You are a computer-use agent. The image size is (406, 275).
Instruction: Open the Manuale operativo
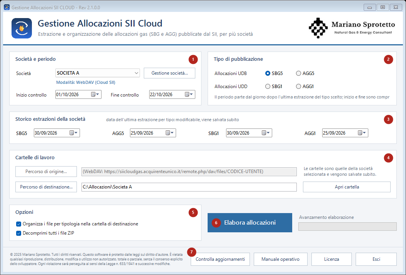point(280,259)
